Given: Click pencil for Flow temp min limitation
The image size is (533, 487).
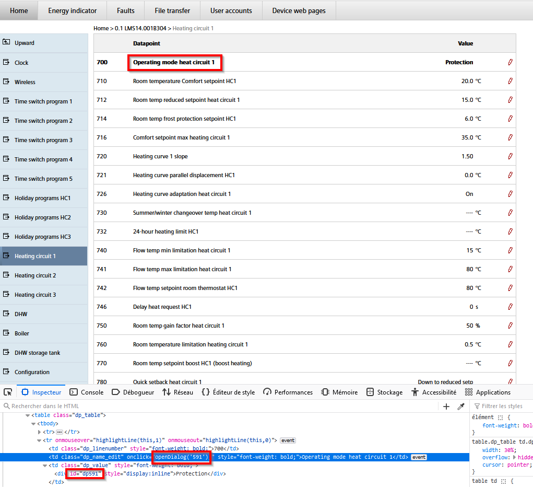Looking at the screenshot, I should click(510, 250).
